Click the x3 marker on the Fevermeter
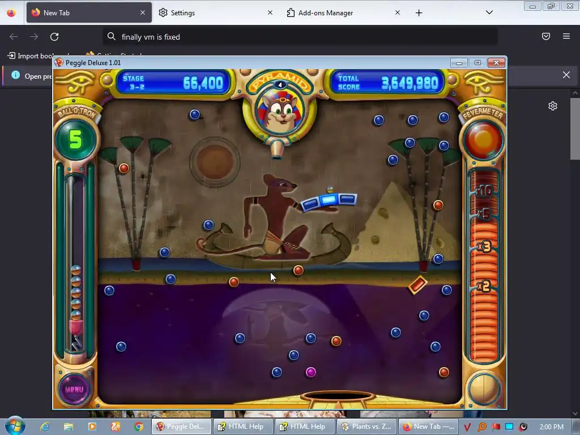 click(x=484, y=246)
